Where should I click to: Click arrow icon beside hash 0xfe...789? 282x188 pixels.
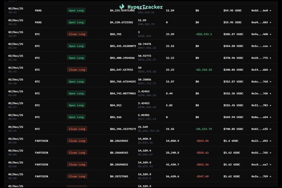point(270,176)
